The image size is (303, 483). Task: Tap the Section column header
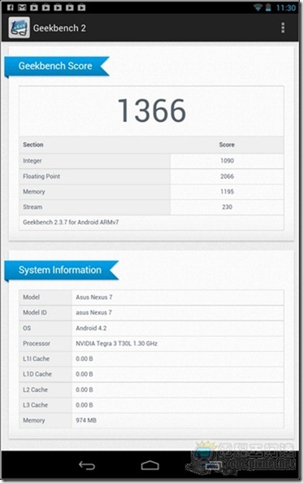33,145
